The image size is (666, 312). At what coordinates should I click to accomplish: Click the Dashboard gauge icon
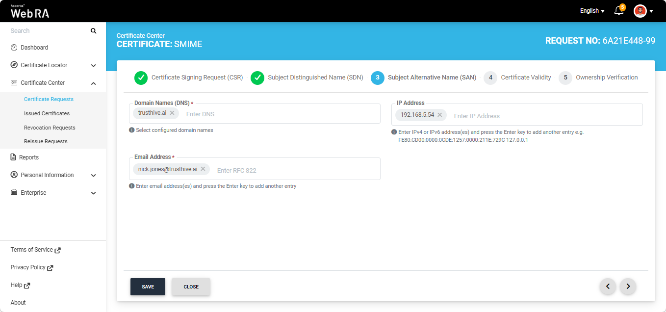pyautogui.click(x=14, y=48)
